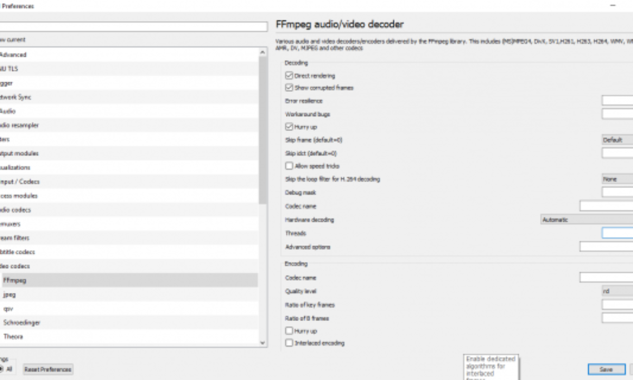633x380 pixels.
Task: Select Visualizations tree item
Action: pyautogui.click(x=129, y=167)
